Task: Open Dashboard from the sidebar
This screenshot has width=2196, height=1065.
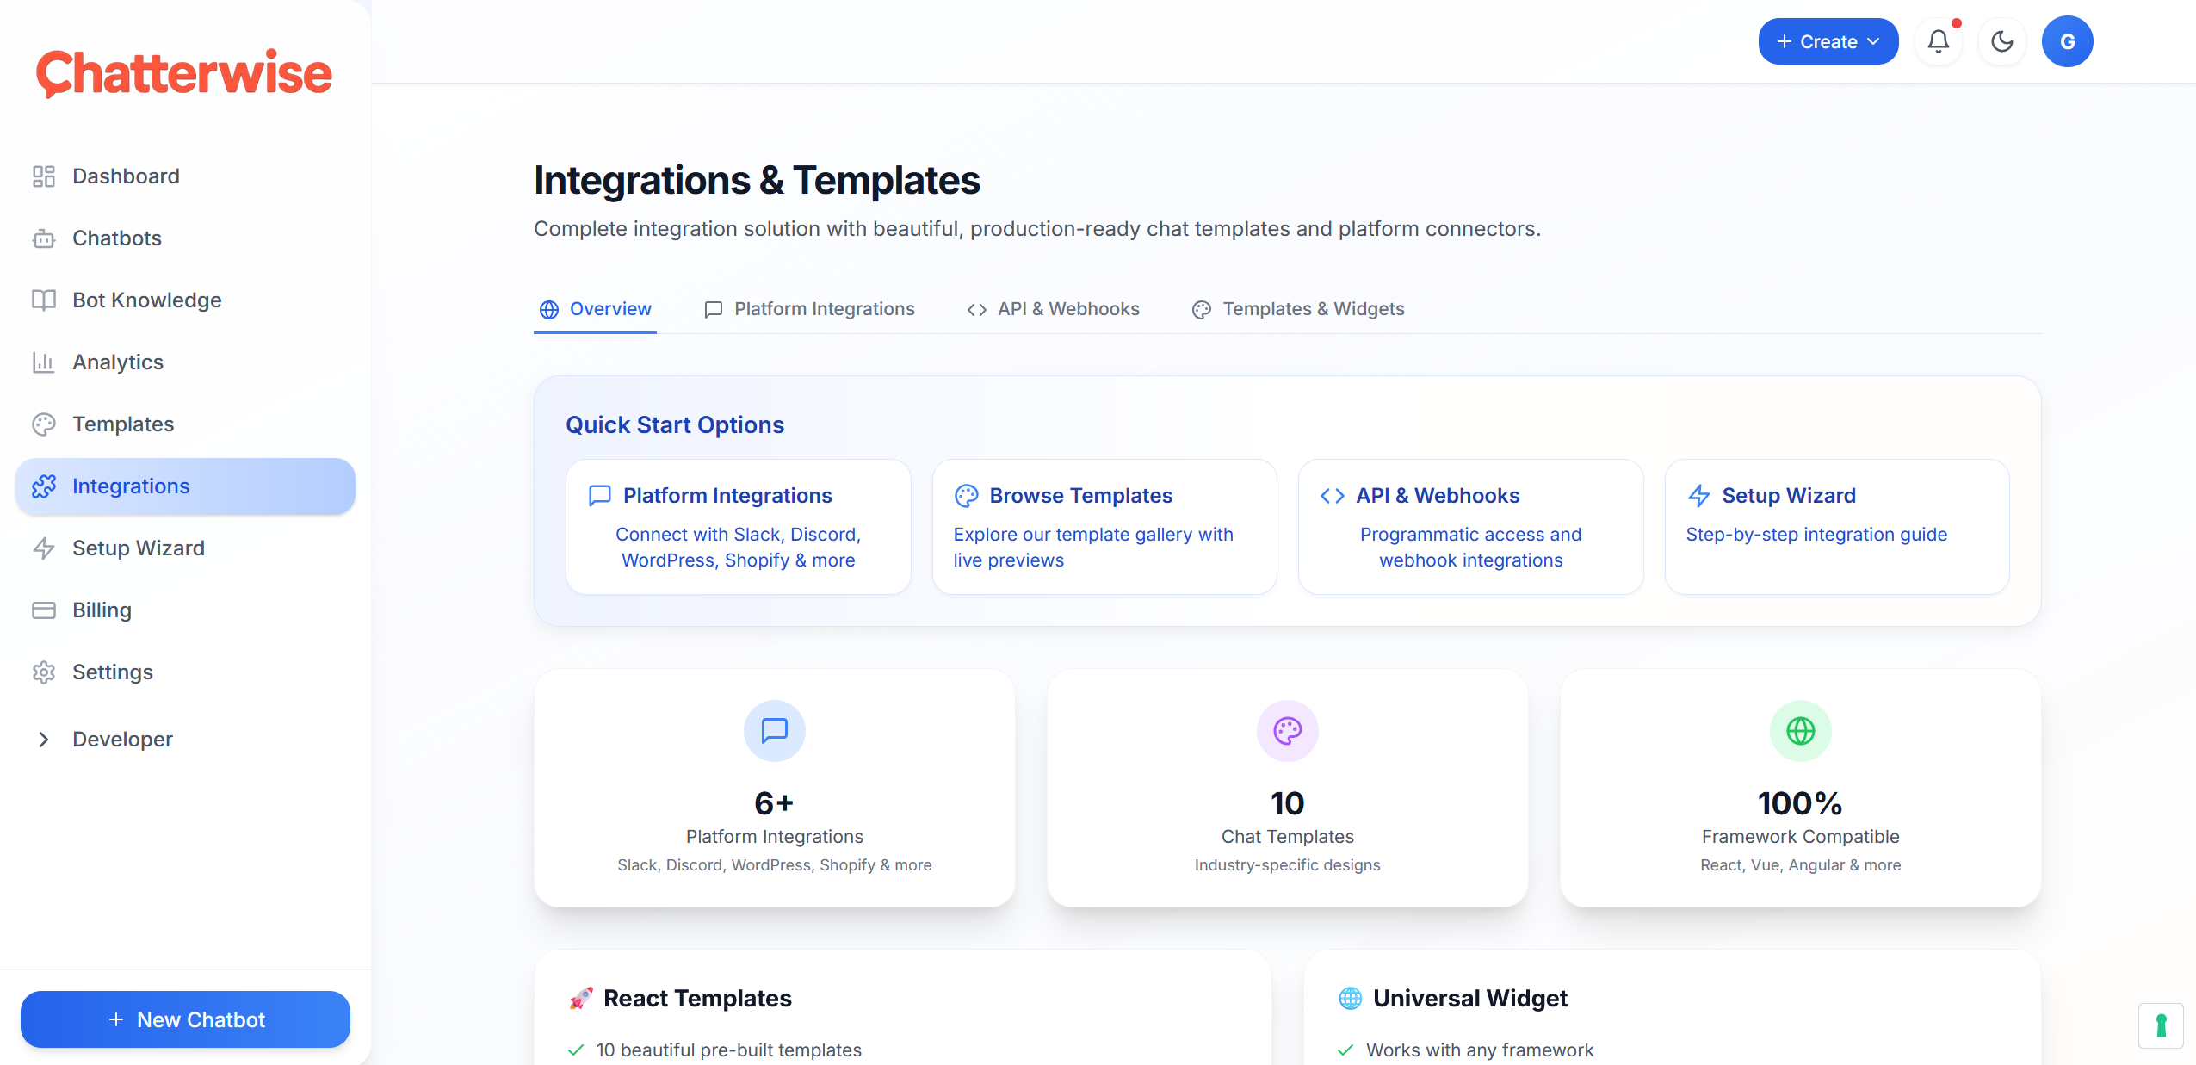Action: pos(126,176)
